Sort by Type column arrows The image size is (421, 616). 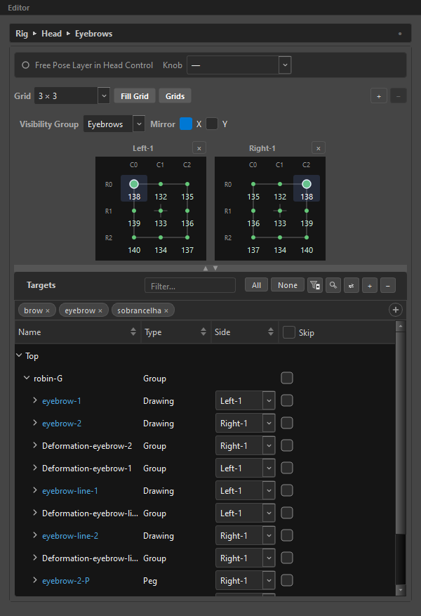(203, 332)
